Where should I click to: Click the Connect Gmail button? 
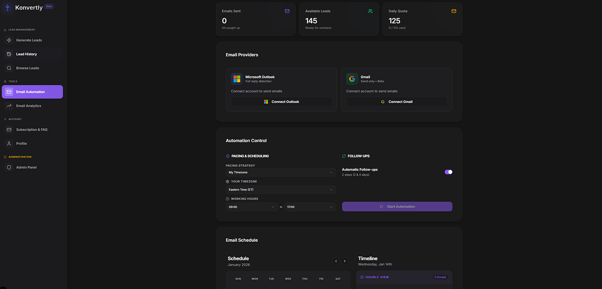click(x=397, y=102)
